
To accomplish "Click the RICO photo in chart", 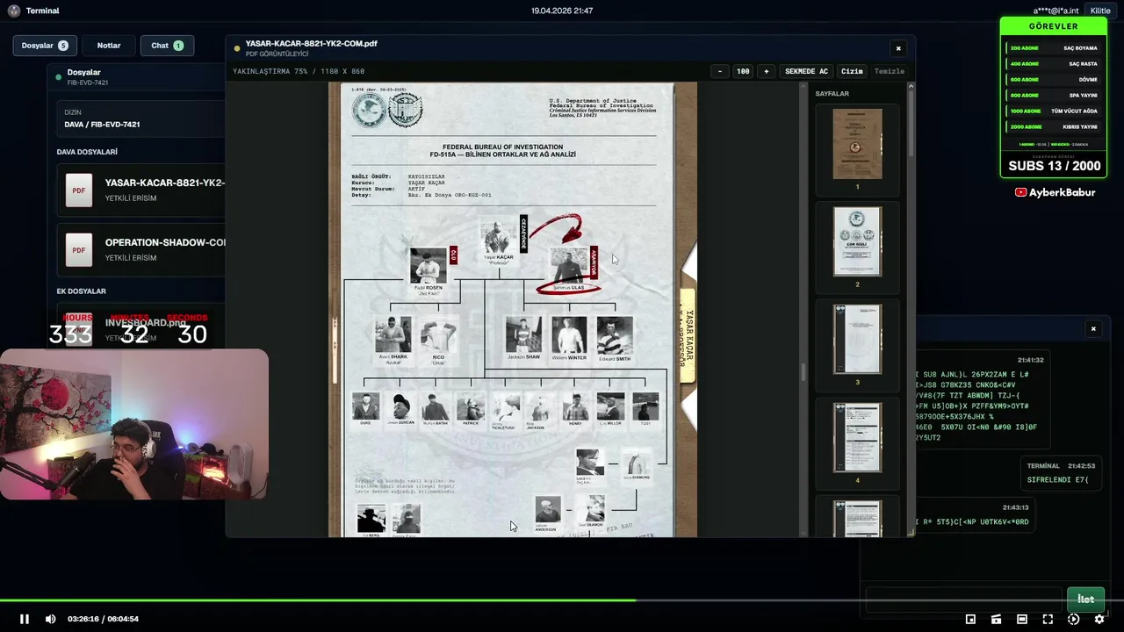I will [438, 335].
